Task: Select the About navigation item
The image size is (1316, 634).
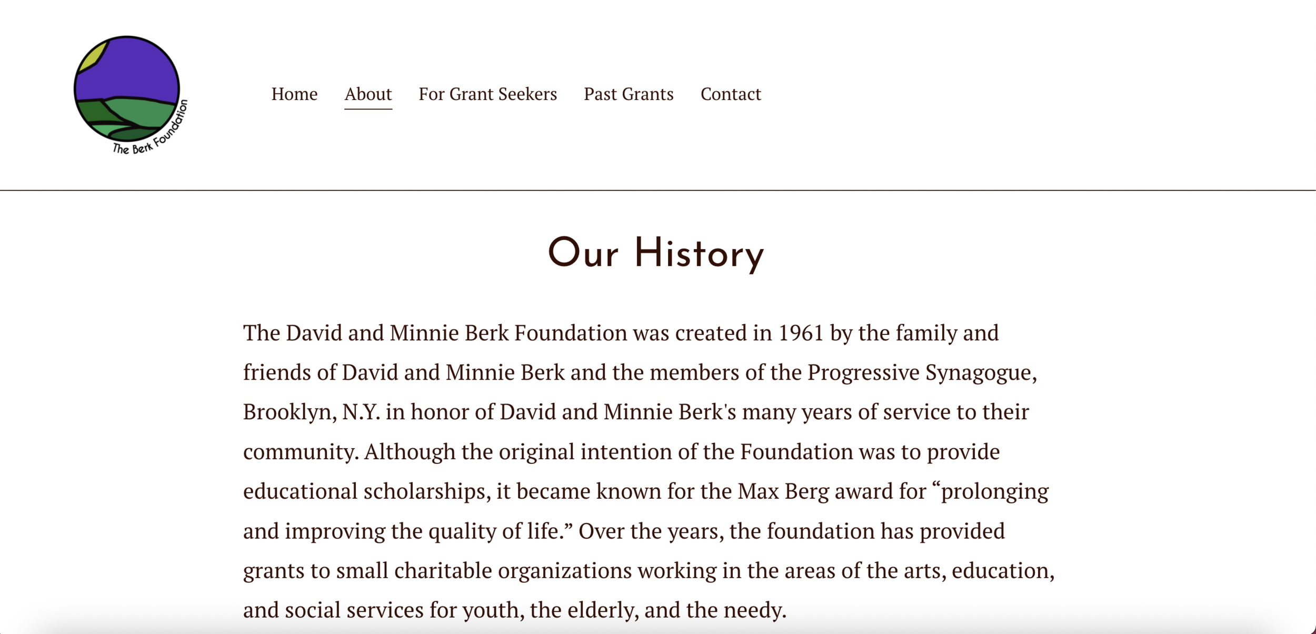Action: [x=368, y=94]
